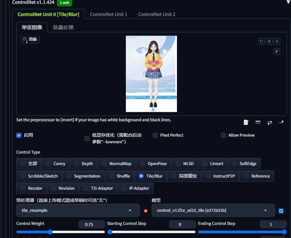Select the Recolor control type

pyautogui.click(x=31, y=188)
